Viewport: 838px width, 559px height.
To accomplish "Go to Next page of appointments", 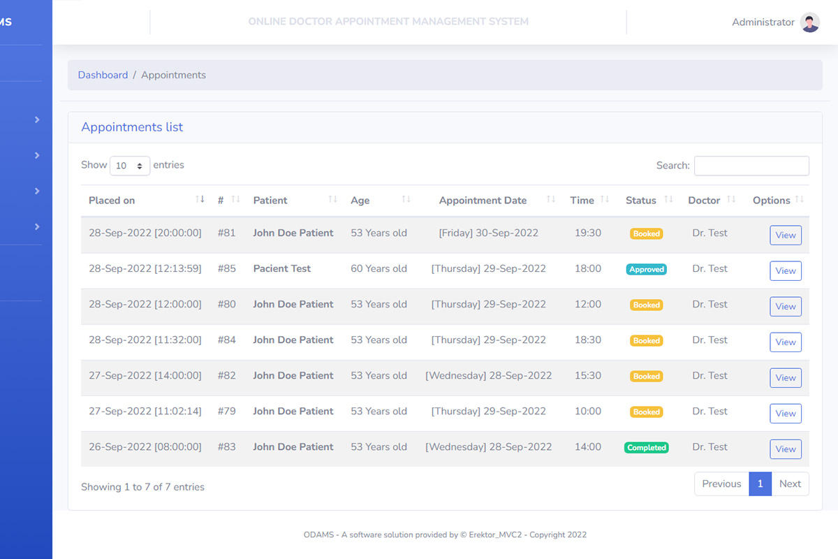I will tap(790, 484).
